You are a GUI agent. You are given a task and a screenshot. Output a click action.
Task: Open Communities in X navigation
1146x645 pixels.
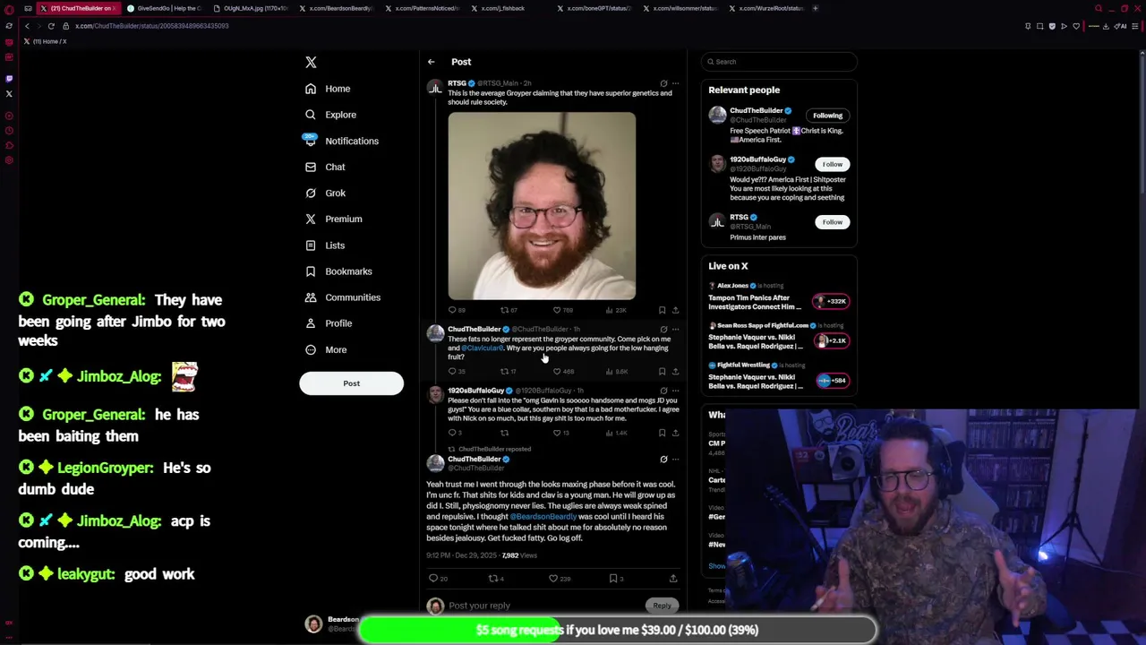[342, 297]
